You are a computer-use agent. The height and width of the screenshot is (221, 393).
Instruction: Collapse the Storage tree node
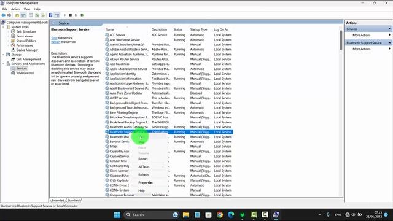[x=4, y=55]
